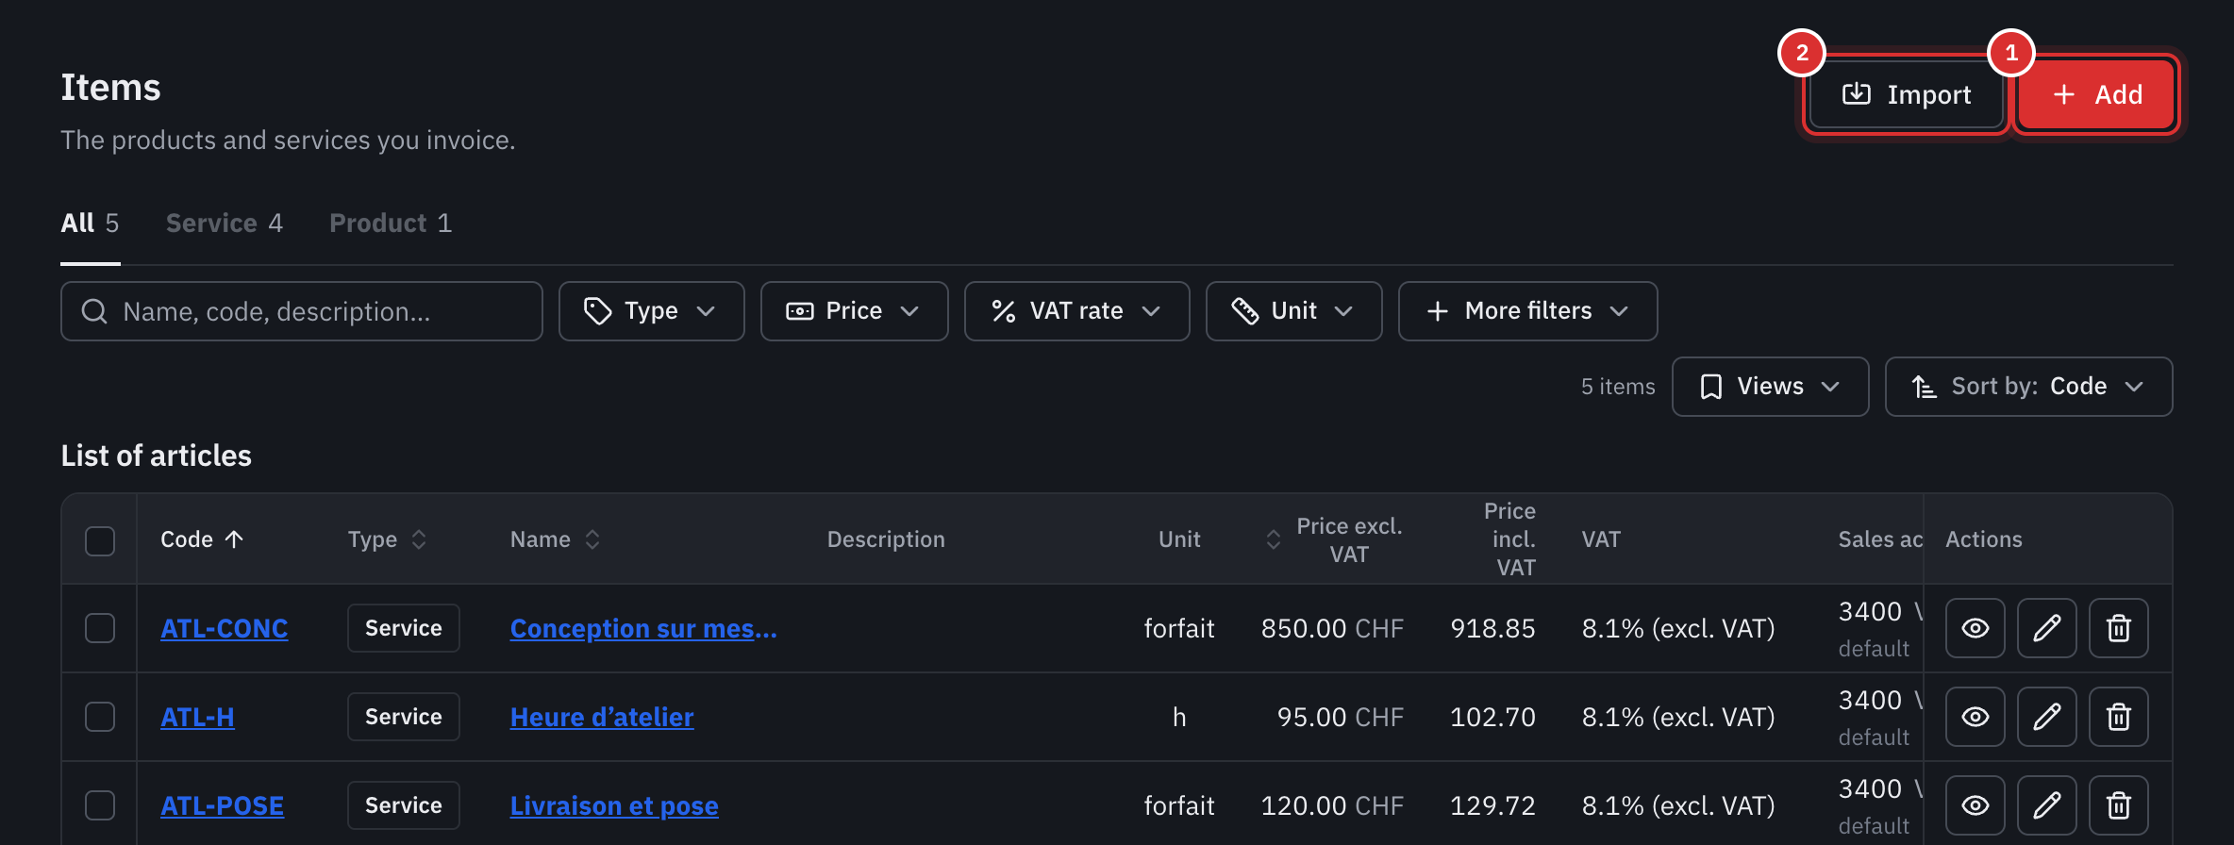2234x845 pixels.
Task: Check the ATL-POSE row checkbox
Action: (x=100, y=805)
